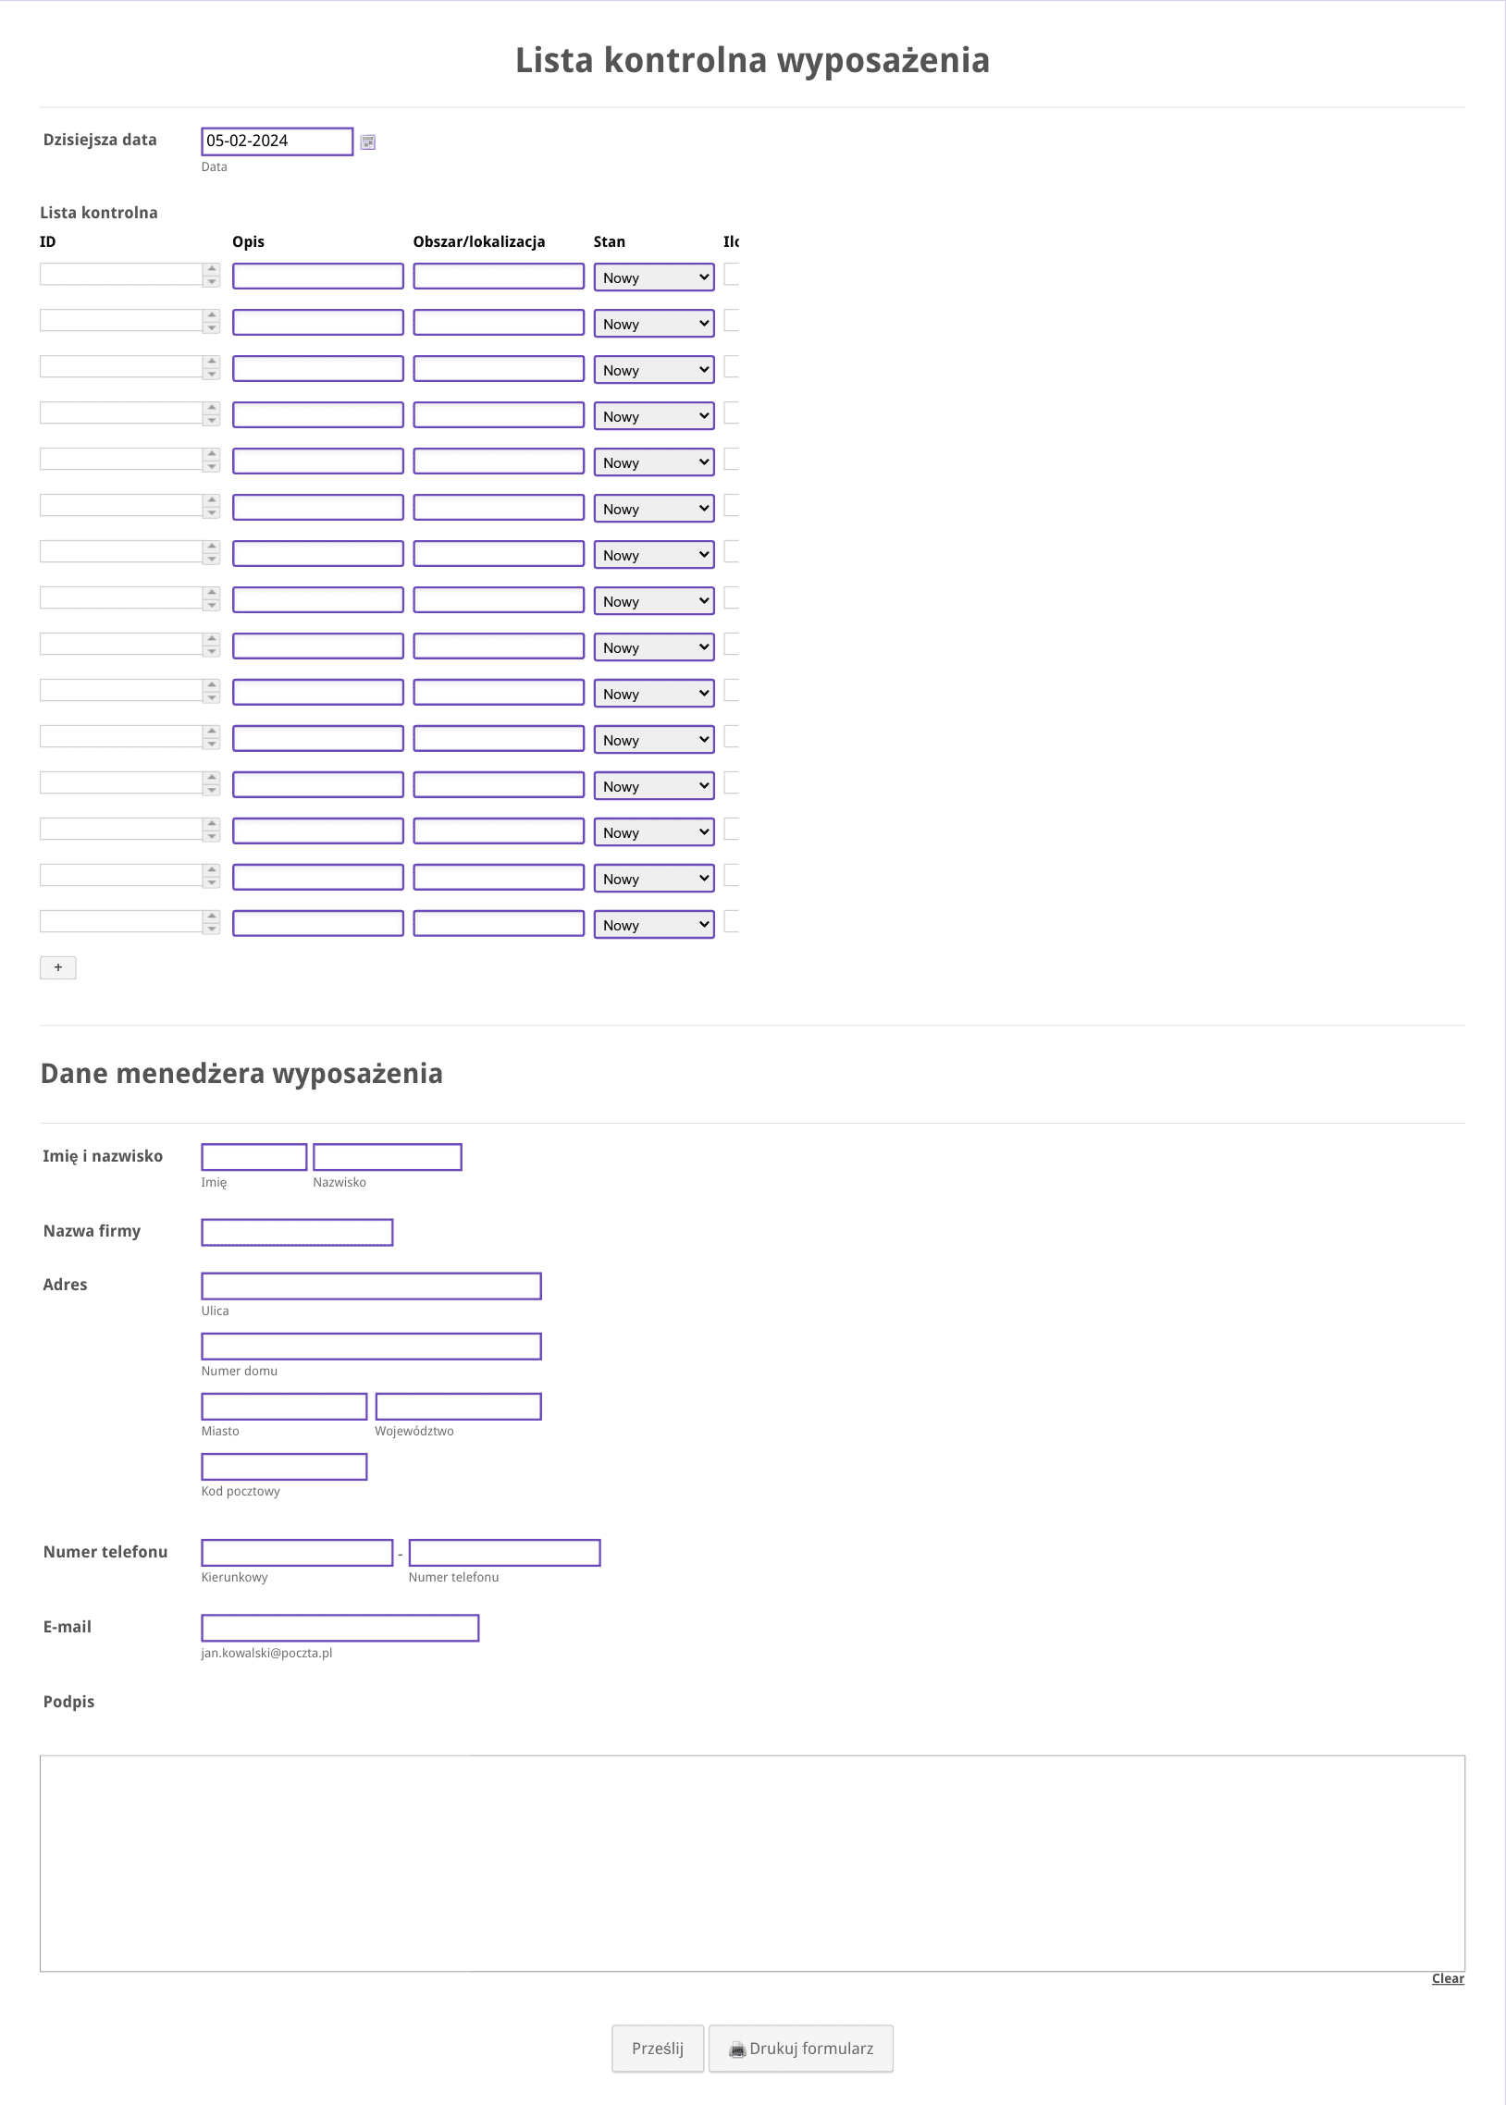
Task: Click the Prześlij submit button
Action: 658,2048
